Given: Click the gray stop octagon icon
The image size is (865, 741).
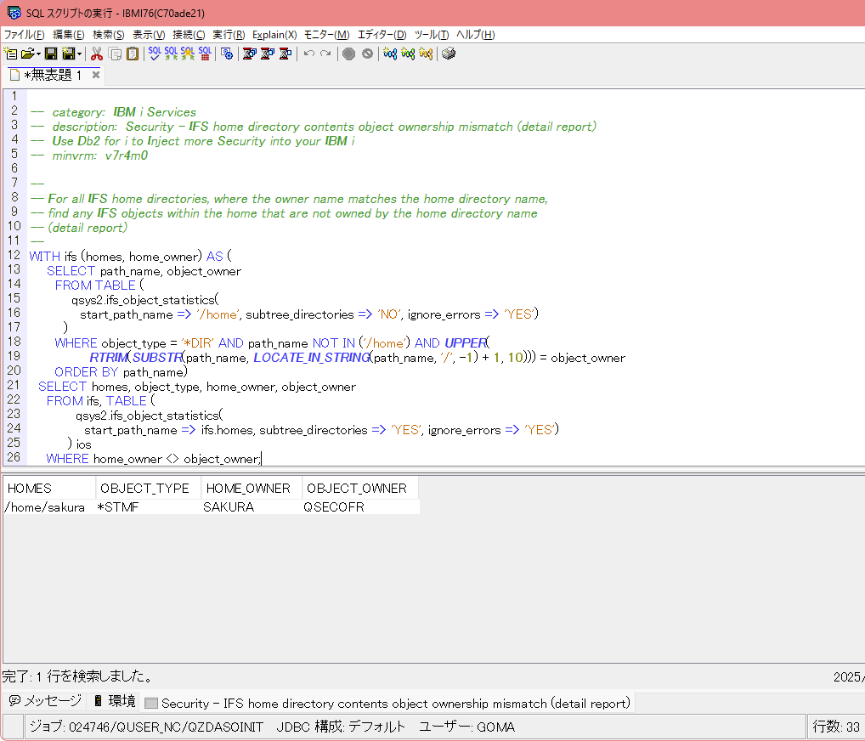Looking at the screenshot, I should pyautogui.click(x=348, y=54).
